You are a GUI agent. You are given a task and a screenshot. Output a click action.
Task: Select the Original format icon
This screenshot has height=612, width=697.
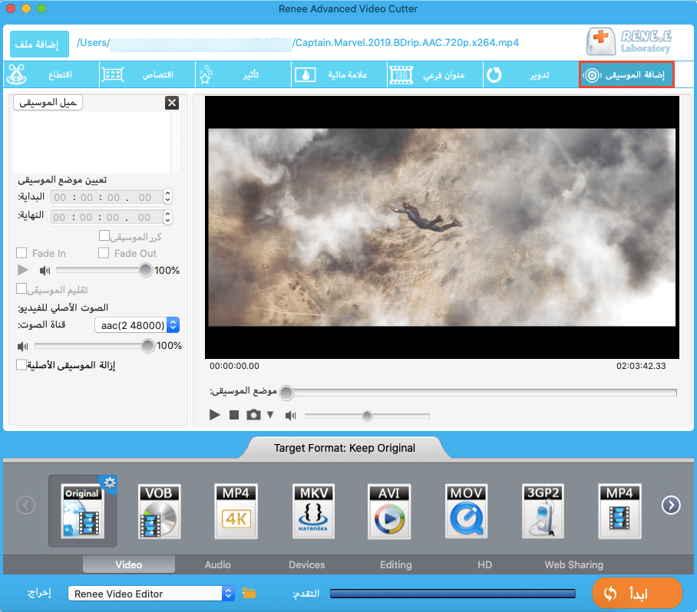83,511
